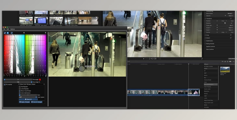Click the Hue range % slider
This screenshot has width=237, height=120.
[x=18, y=82]
